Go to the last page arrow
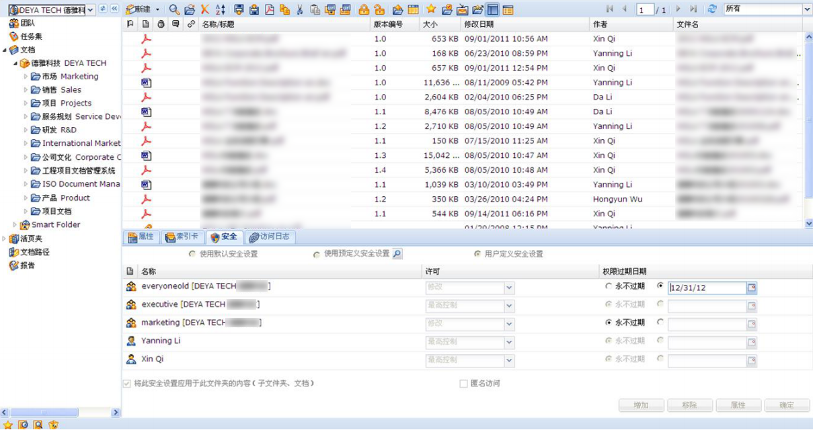813x430 pixels. click(x=693, y=9)
